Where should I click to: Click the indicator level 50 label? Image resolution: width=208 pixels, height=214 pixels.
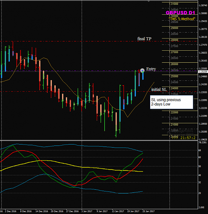[x=200, y=166]
